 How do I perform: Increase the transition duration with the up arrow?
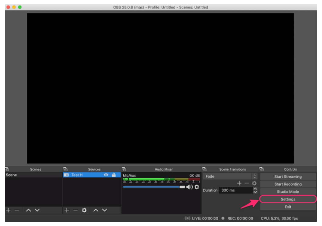[255, 189]
